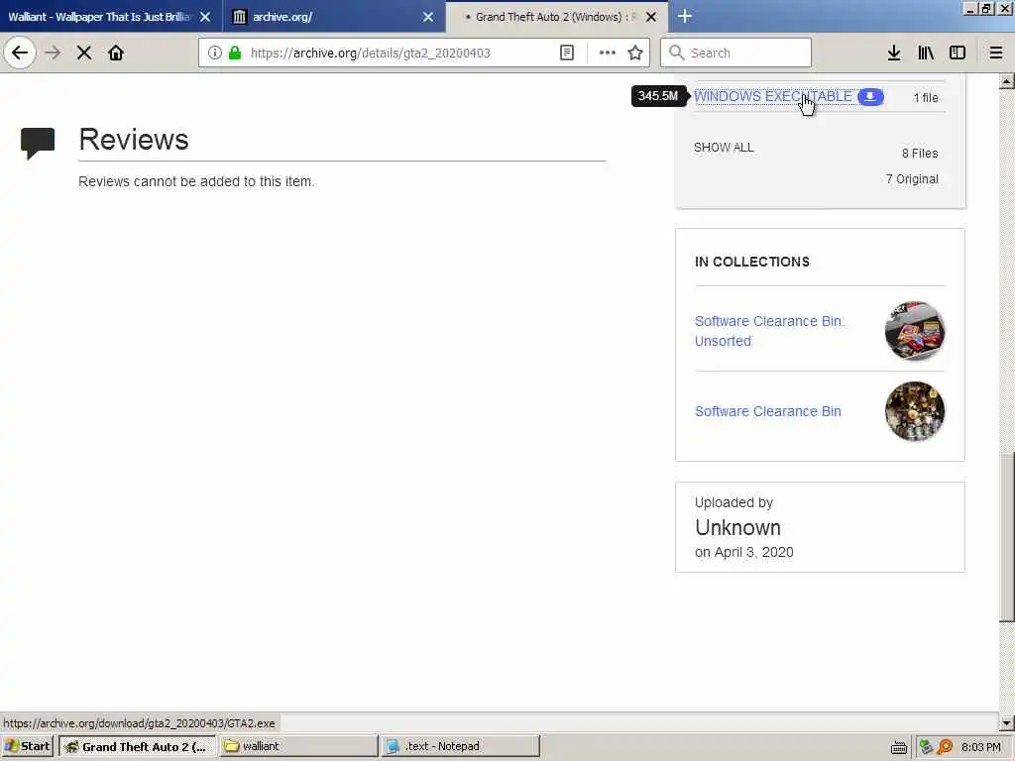Open the Software Clearance Bin collection link

(768, 411)
